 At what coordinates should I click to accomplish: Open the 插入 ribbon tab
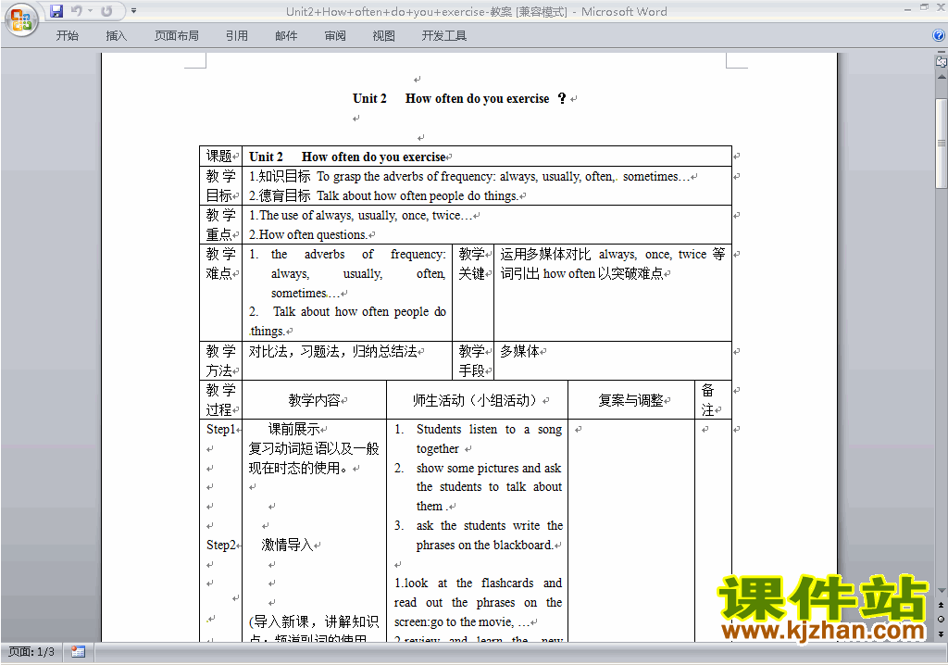click(116, 36)
